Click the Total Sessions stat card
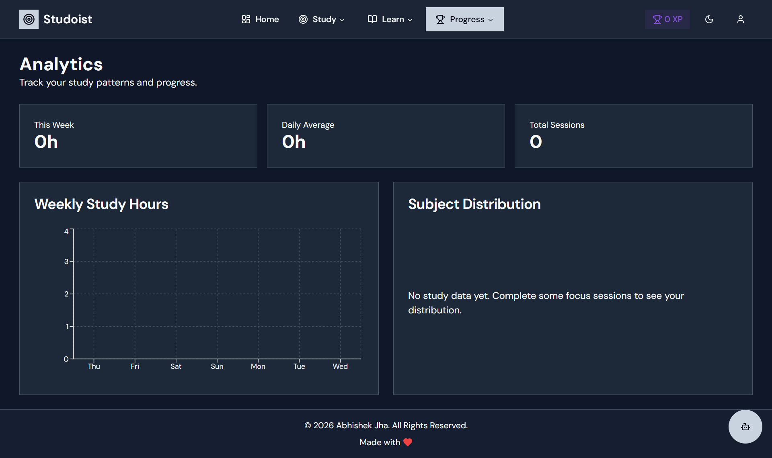 point(633,136)
